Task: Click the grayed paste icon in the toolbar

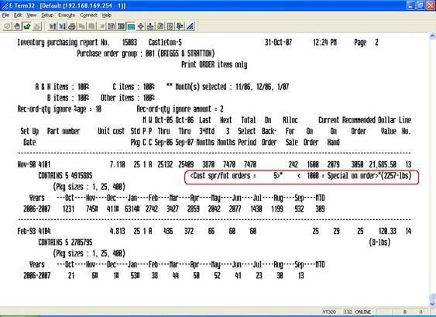Action: [91, 26]
